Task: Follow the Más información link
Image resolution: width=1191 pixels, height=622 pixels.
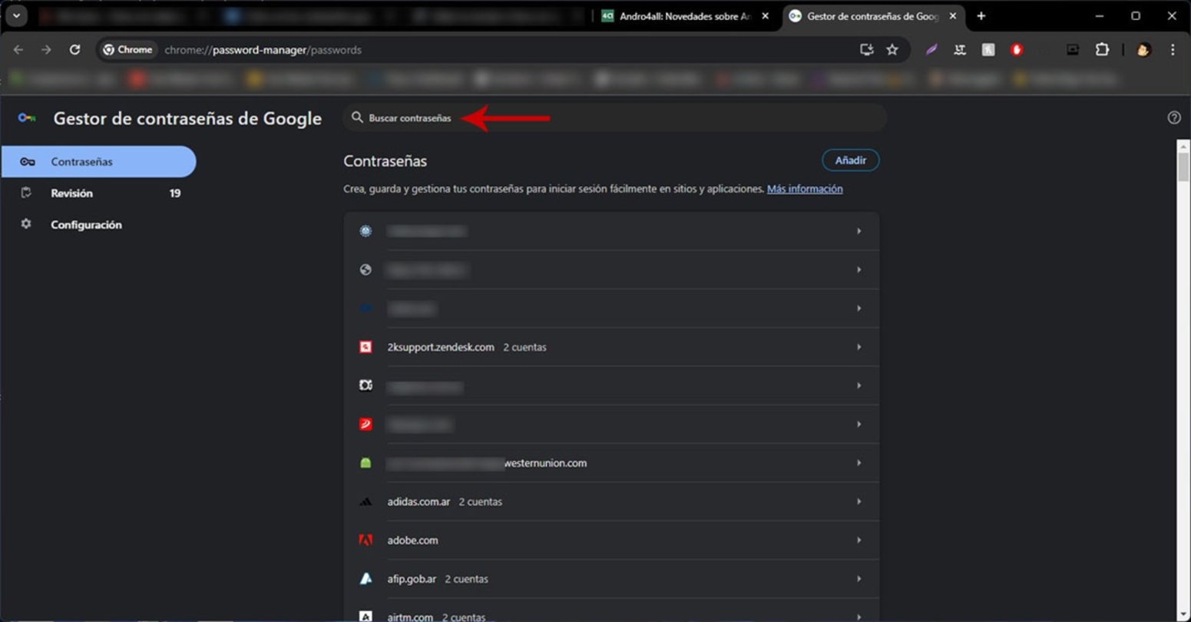Action: tap(805, 189)
